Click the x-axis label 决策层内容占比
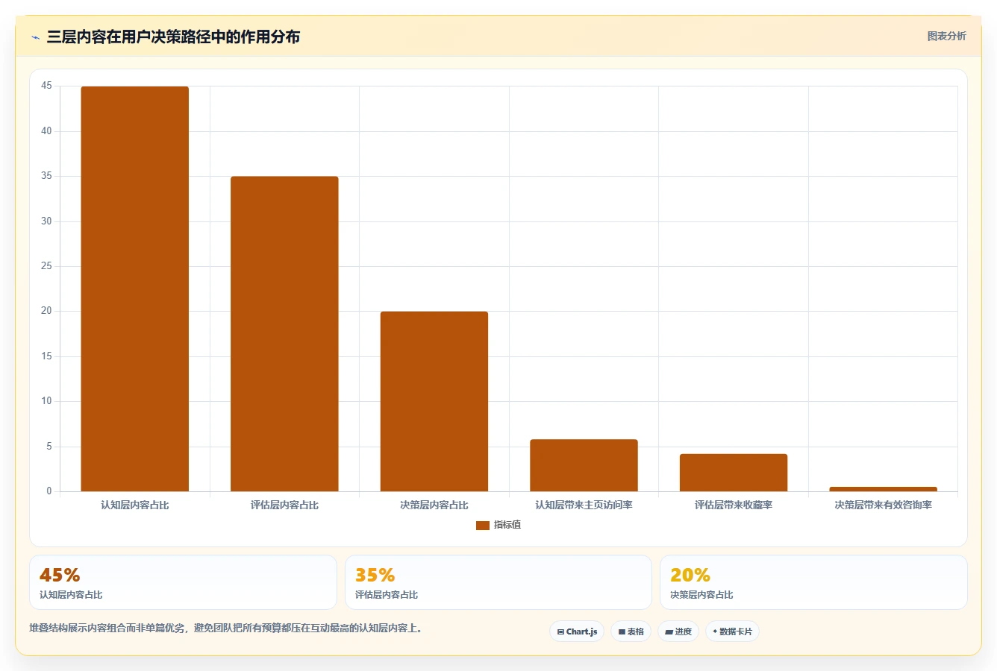 (x=434, y=505)
